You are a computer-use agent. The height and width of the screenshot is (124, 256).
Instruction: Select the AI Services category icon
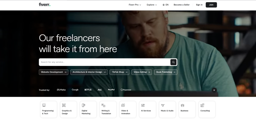point(143,105)
